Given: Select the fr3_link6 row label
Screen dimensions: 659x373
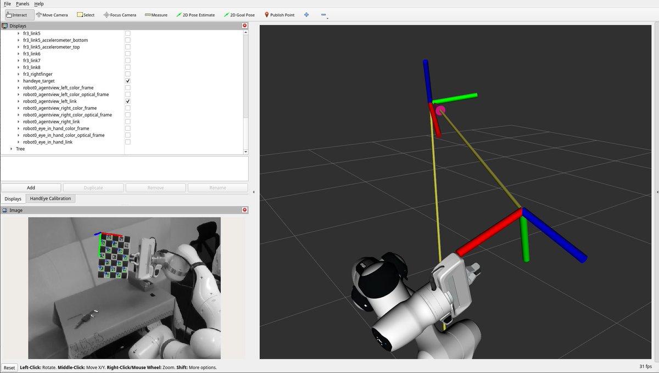Looking at the screenshot, I should 32,54.
